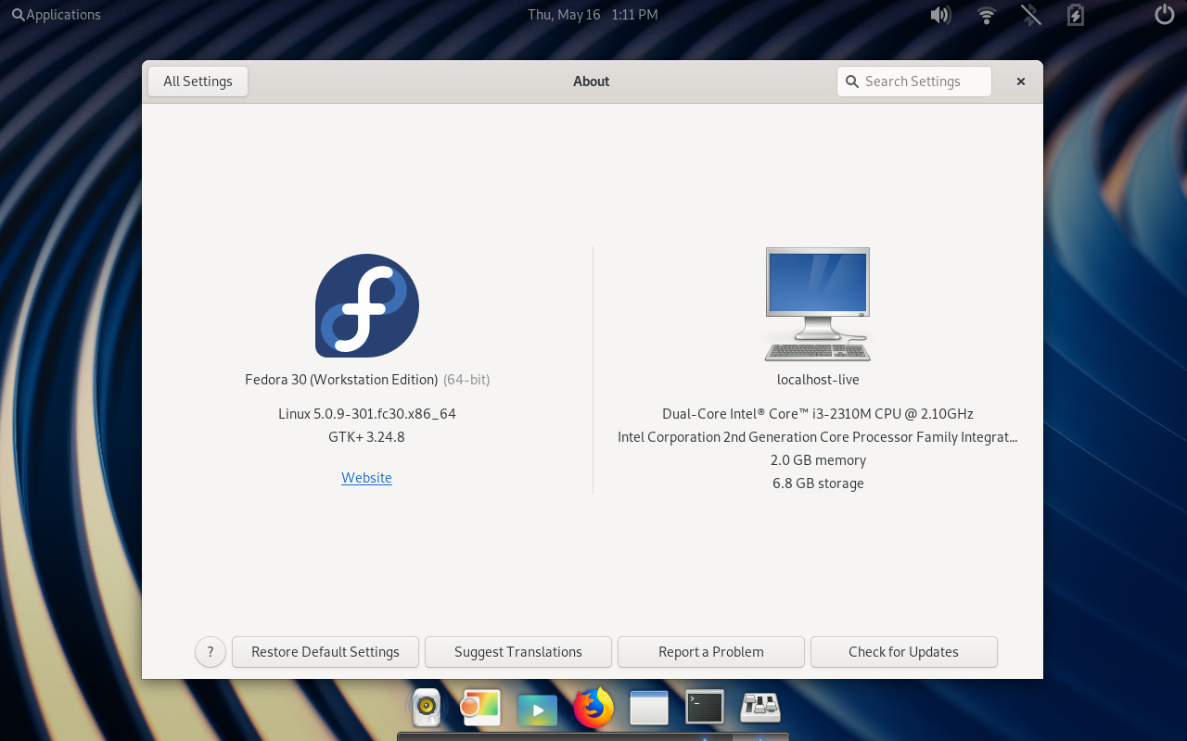Open the Files app from the dock
This screenshot has width=1187, height=741.
pyautogui.click(x=647, y=706)
